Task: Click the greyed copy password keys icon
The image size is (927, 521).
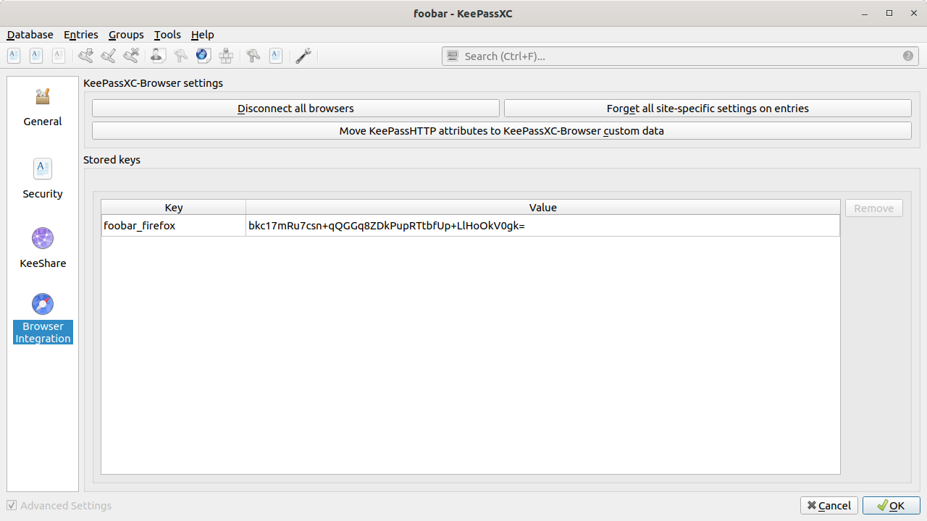Action: (181, 56)
